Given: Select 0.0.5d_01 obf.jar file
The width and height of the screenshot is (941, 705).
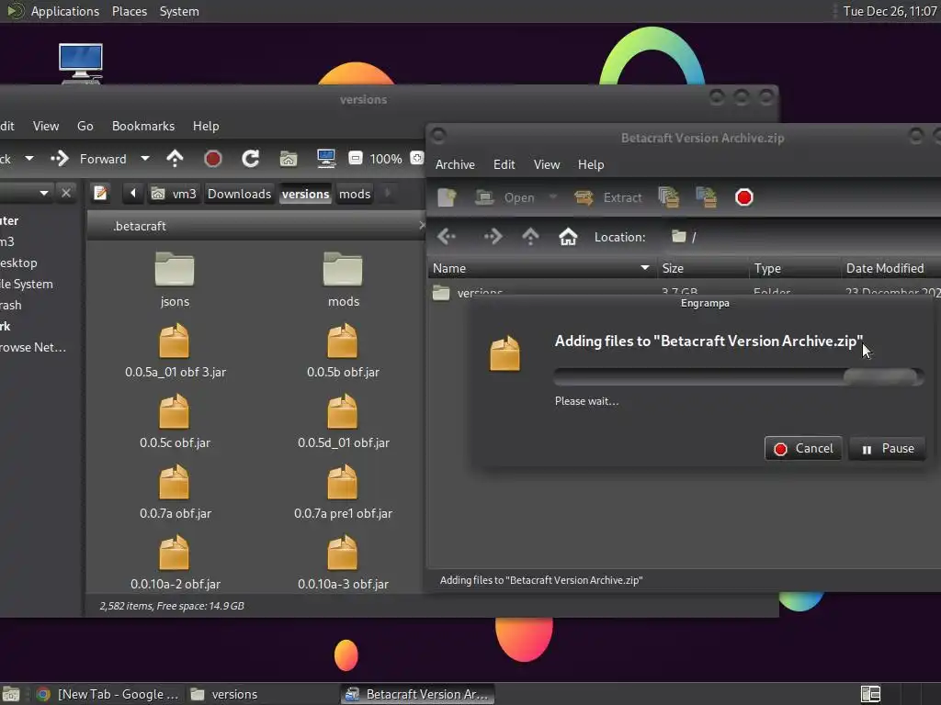Looking at the screenshot, I should click(x=344, y=421).
